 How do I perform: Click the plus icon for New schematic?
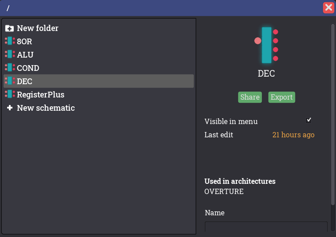[10, 108]
